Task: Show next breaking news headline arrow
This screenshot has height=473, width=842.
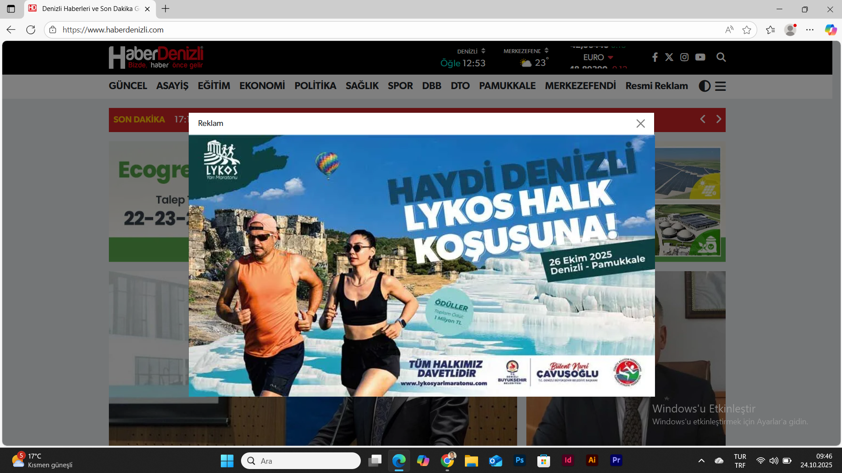Action: tap(719, 119)
